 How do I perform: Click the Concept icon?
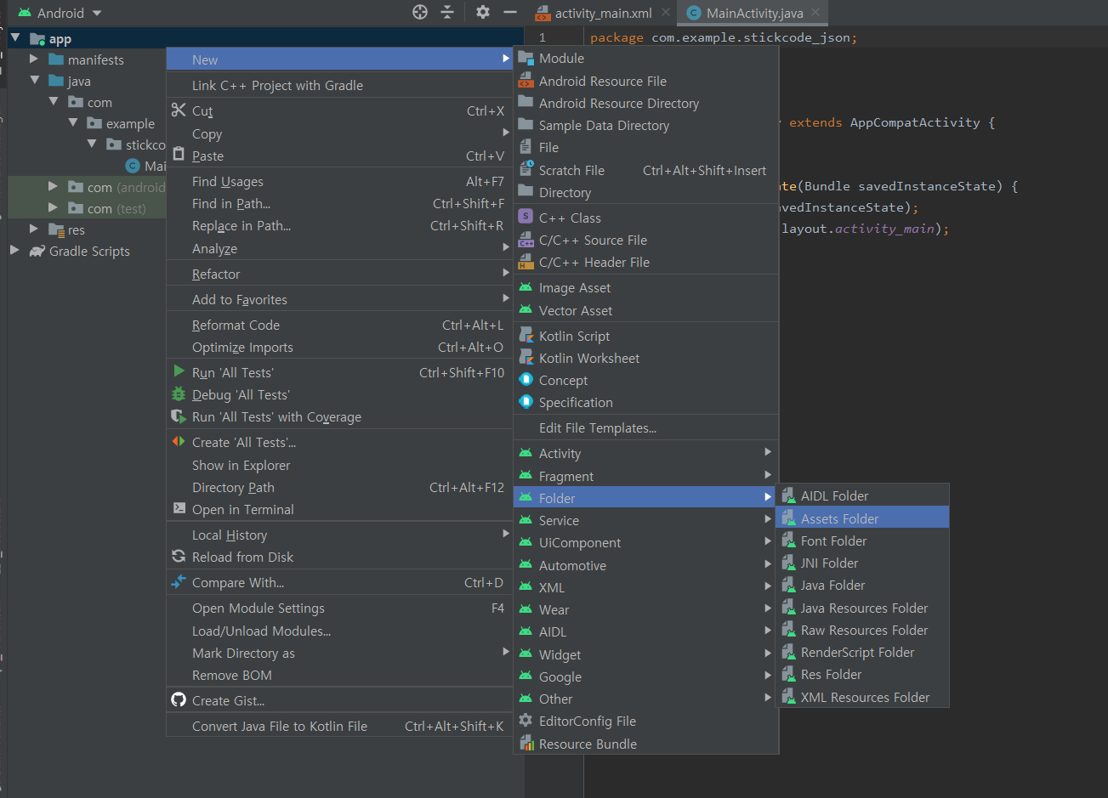coord(526,380)
